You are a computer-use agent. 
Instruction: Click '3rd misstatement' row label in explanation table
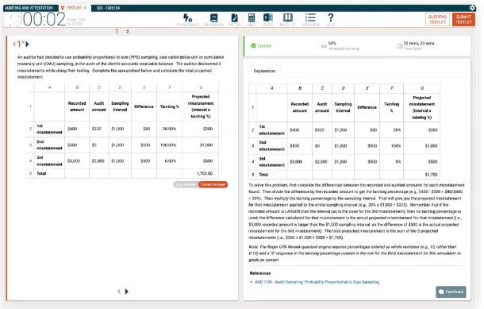(271, 162)
